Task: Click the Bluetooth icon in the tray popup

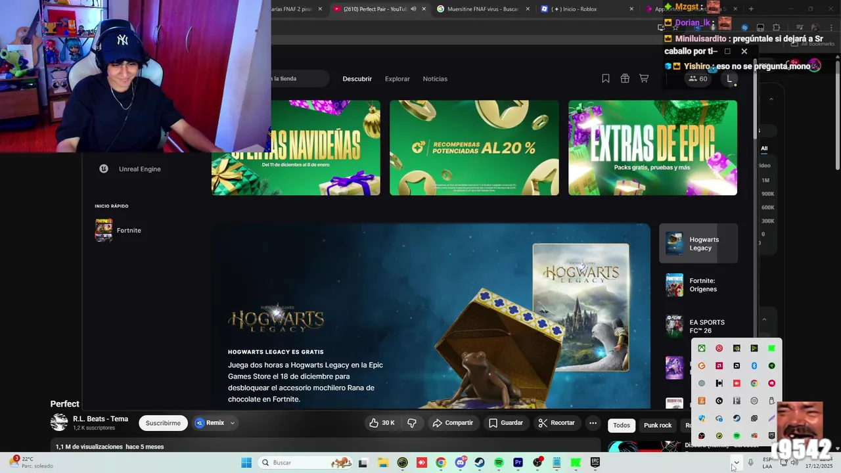Action: (754, 366)
